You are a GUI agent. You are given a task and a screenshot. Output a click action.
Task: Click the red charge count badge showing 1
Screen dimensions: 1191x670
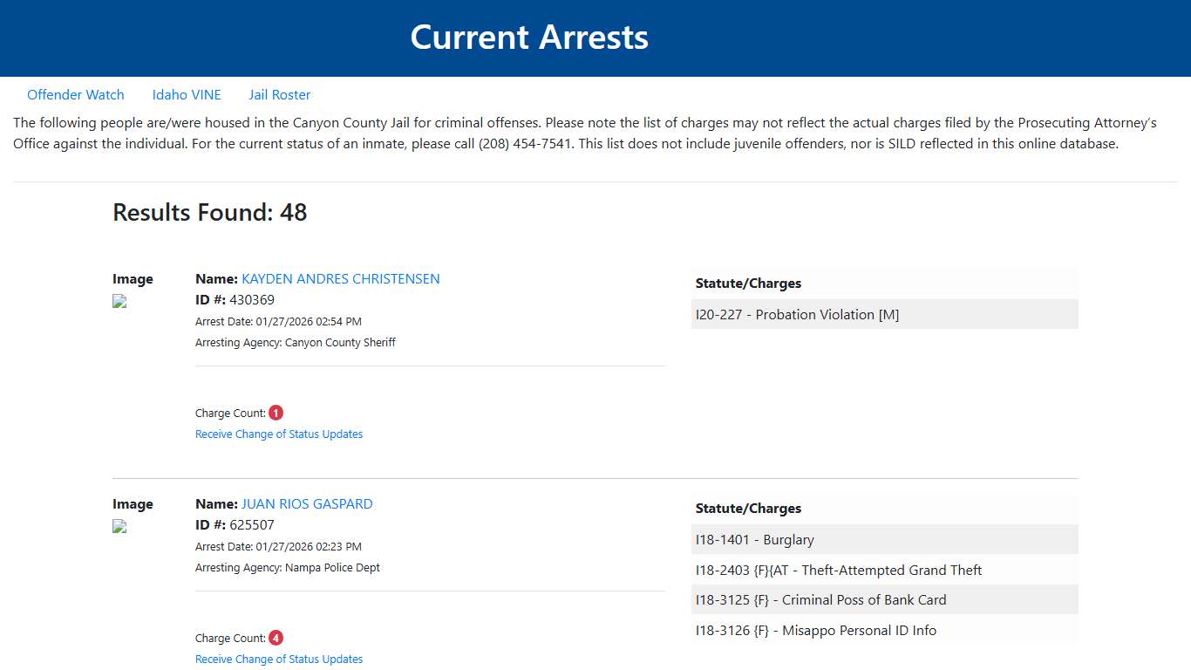tap(276, 412)
